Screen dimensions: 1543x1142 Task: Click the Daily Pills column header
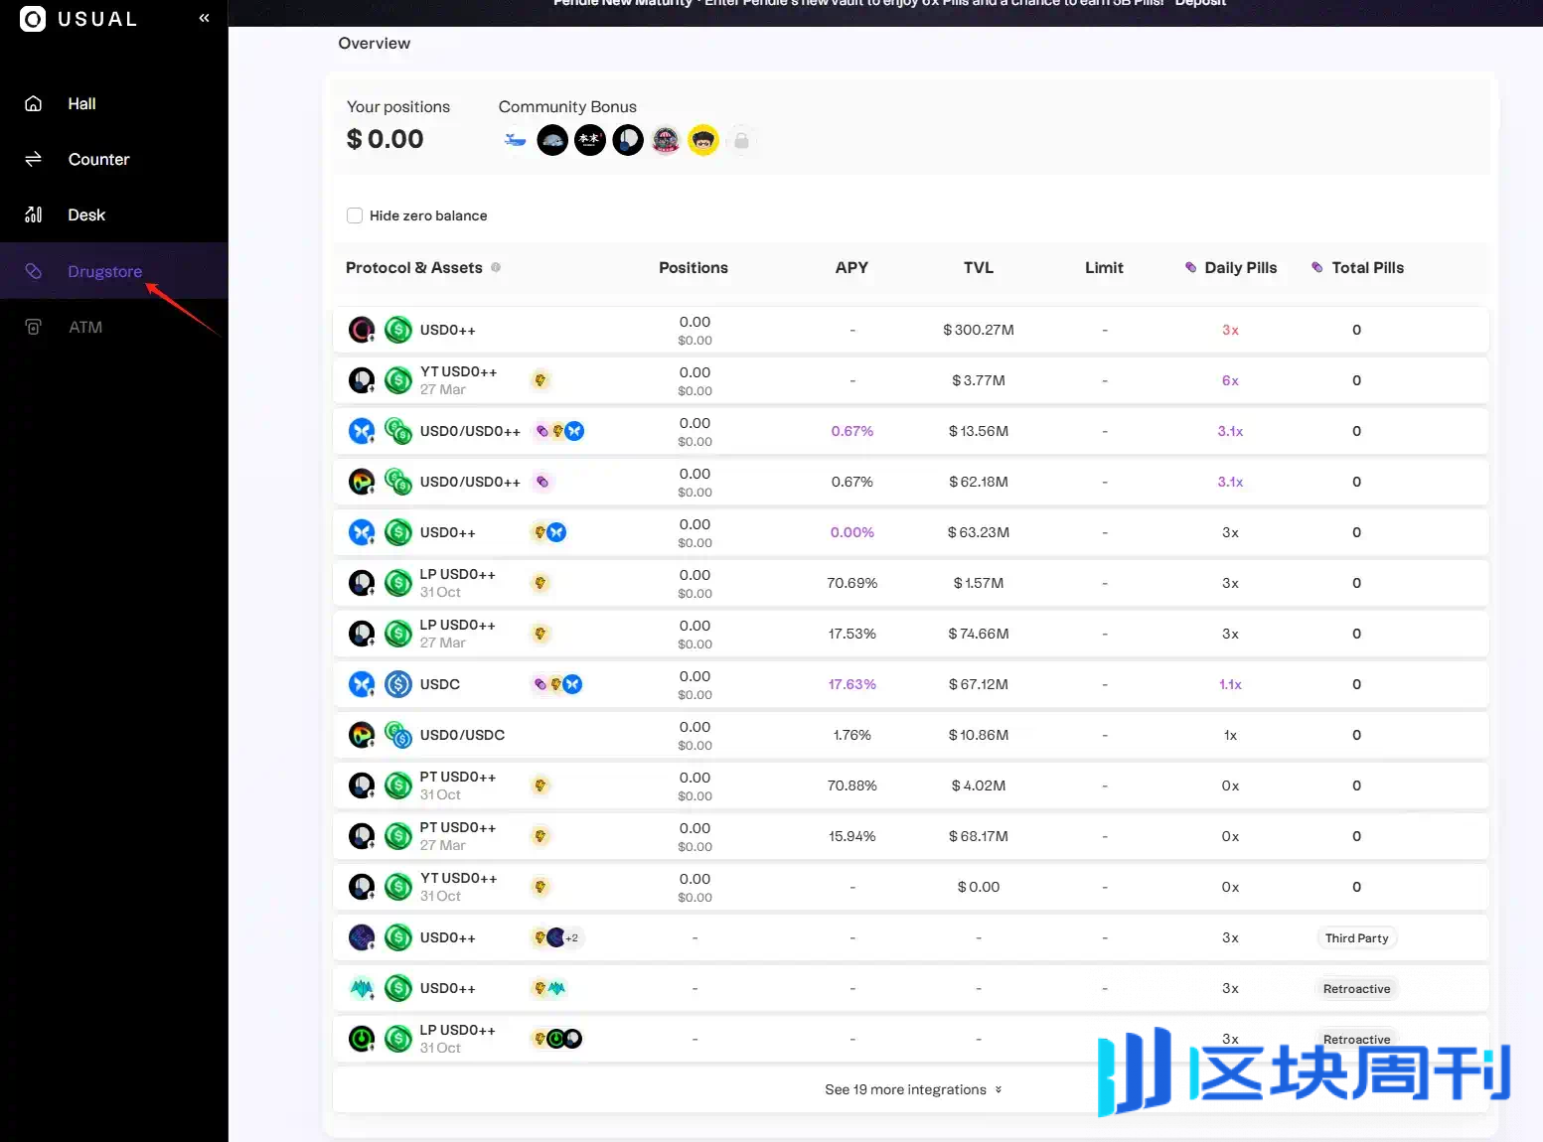[x=1240, y=267]
